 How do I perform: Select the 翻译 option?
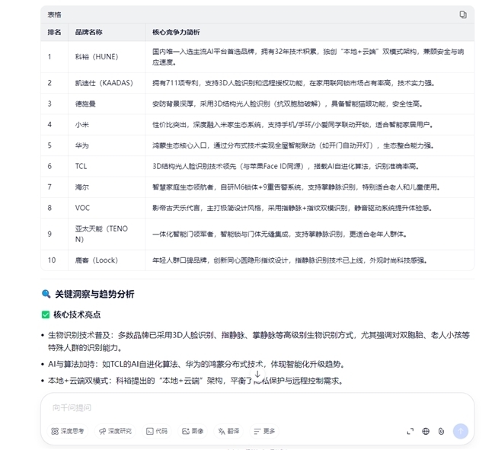[228, 431]
